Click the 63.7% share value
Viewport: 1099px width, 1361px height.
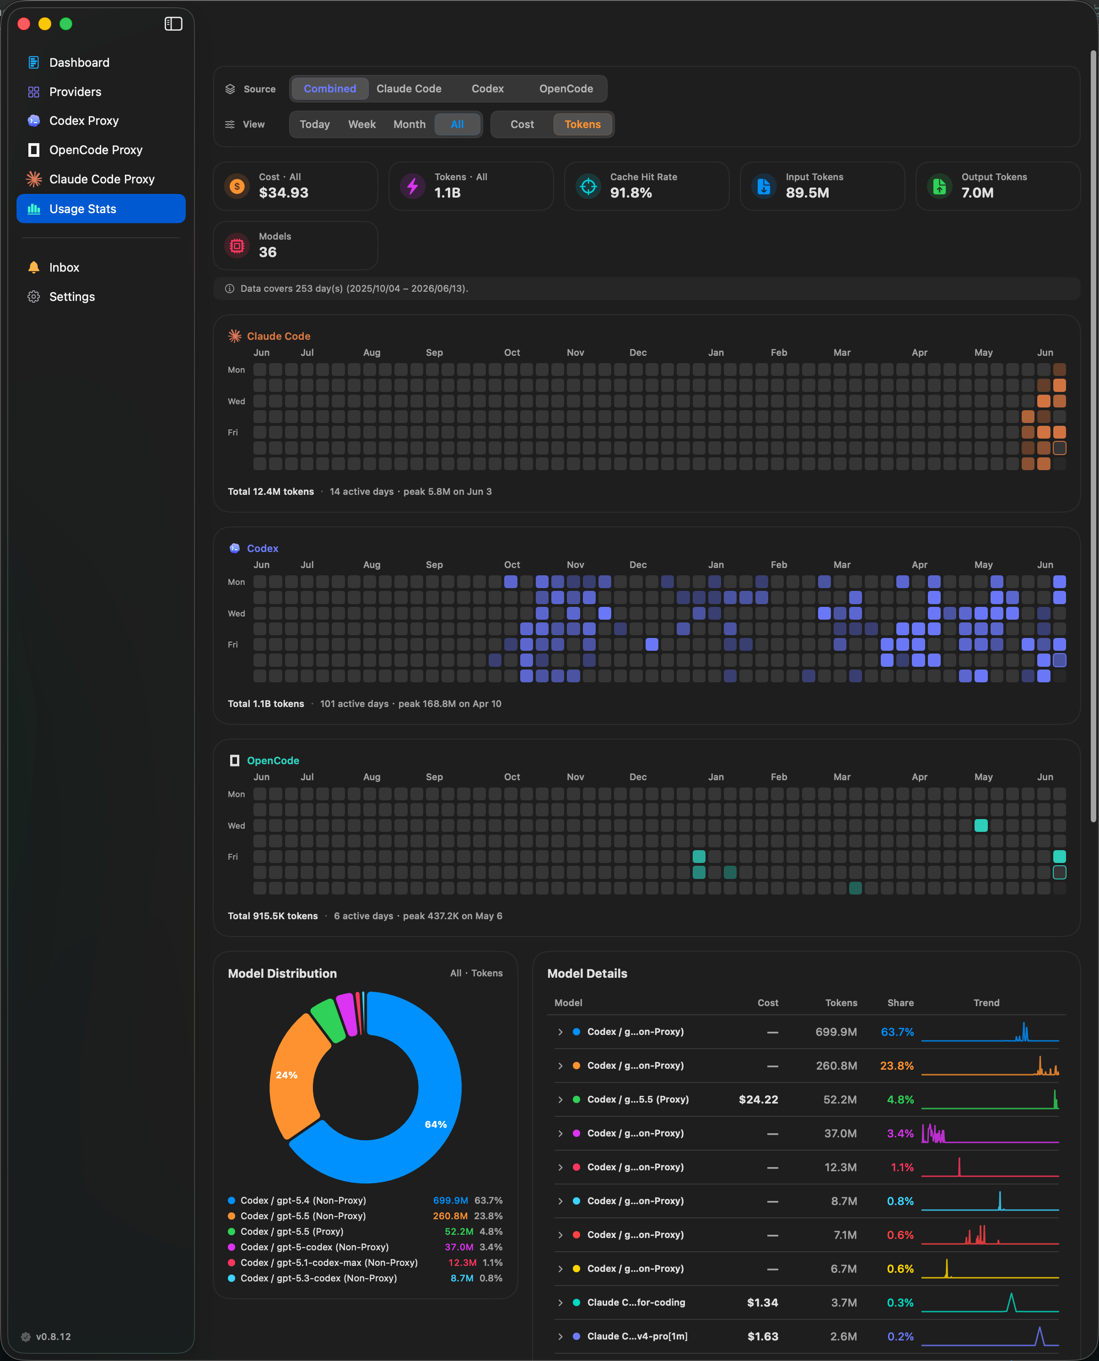click(x=898, y=1032)
